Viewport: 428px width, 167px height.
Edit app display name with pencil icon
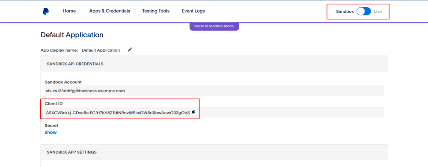click(x=130, y=50)
